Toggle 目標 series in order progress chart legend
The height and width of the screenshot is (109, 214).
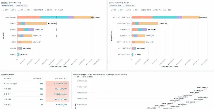77,77
